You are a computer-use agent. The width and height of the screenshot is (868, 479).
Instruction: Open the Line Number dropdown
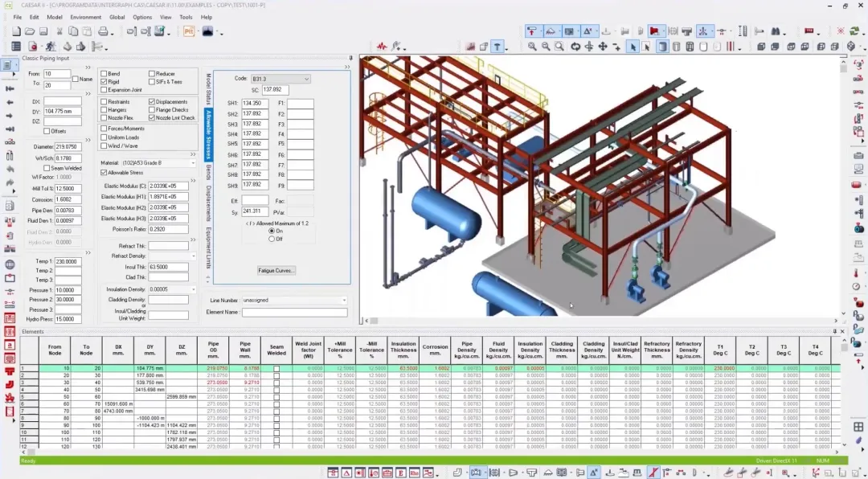(x=344, y=300)
